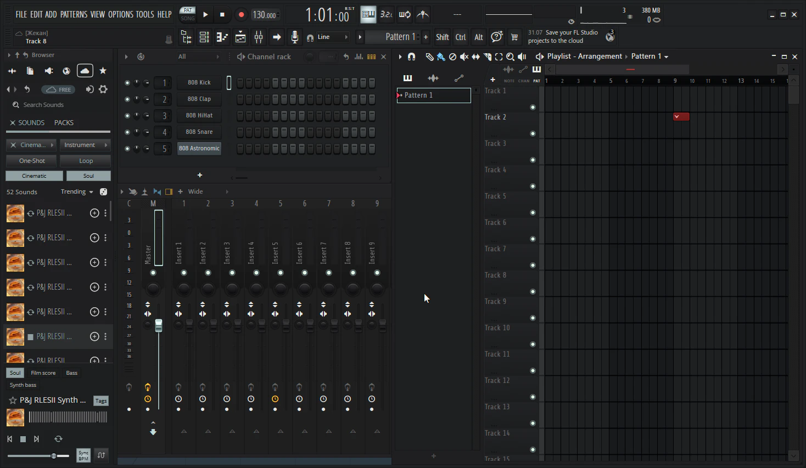Screen dimensions: 806x468
Task: Switch to the PACKS tab
Action: [64, 123]
